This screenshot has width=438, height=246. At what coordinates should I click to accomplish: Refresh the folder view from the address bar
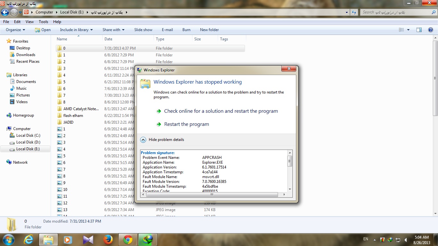click(x=354, y=12)
